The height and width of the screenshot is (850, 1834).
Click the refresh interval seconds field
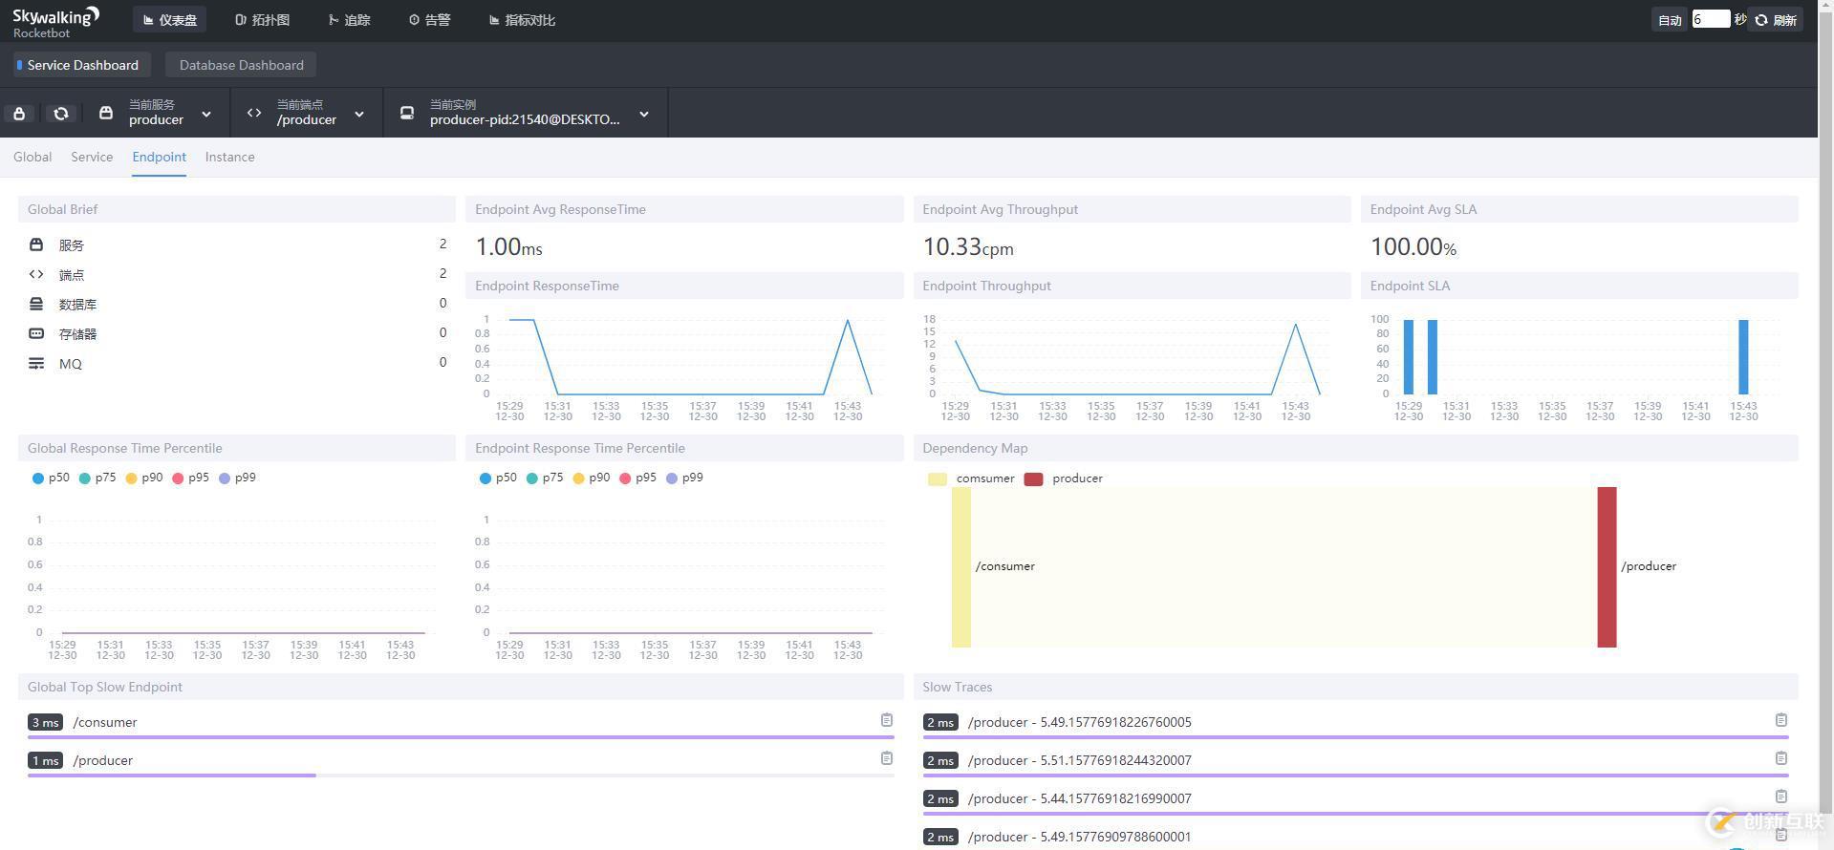pyautogui.click(x=1710, y=19)
